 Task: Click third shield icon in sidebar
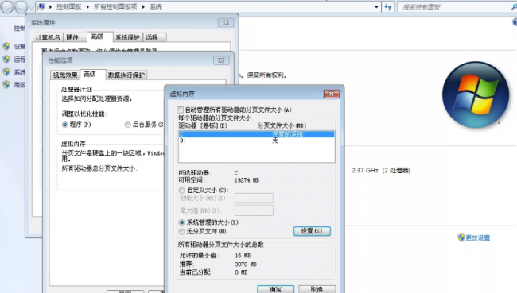coord(6,71)
